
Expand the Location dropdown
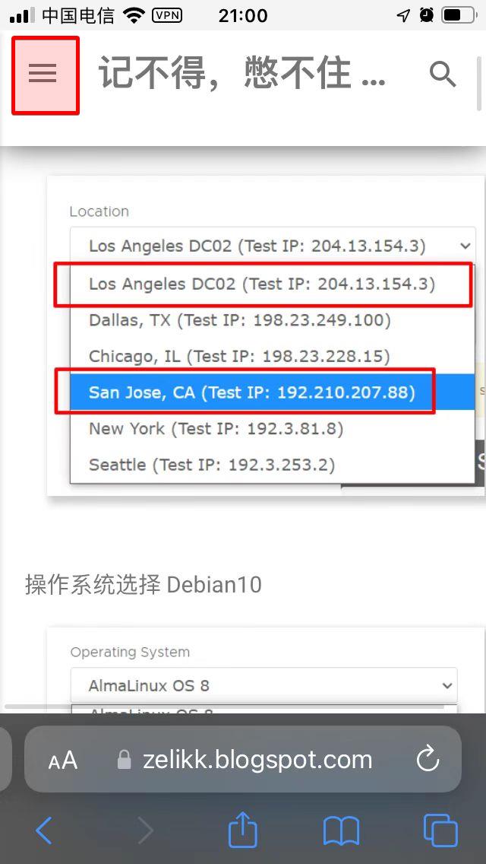pyautogui.click(x=273, y=246)
